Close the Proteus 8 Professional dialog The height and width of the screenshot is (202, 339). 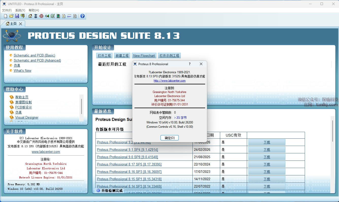pos(201,64)
